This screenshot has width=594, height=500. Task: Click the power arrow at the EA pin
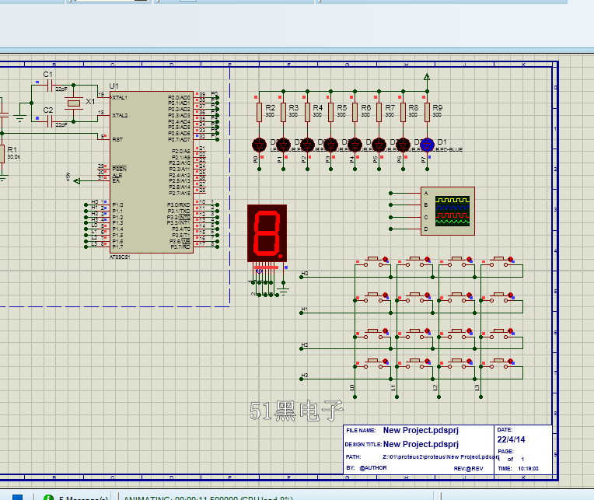pyautogui.click(x=76, y=181)
